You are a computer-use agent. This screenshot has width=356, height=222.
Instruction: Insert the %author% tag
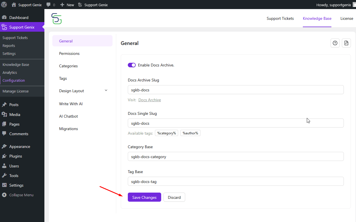pyautogui.click(x=190, y=133)
